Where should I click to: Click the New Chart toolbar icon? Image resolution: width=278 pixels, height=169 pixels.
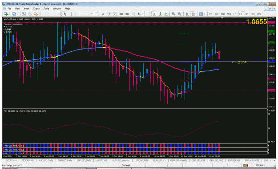tap(6, 14)
